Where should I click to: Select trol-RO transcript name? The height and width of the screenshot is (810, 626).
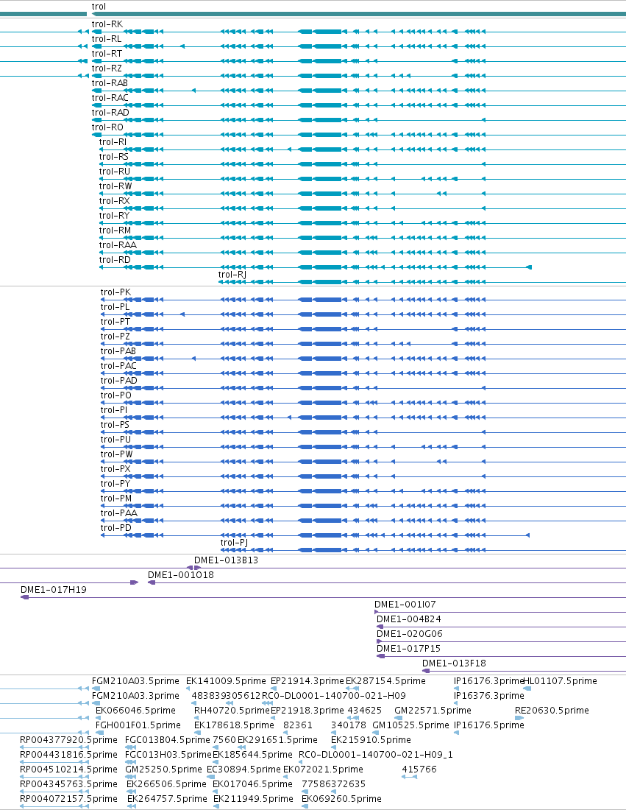tap(107, 127)
